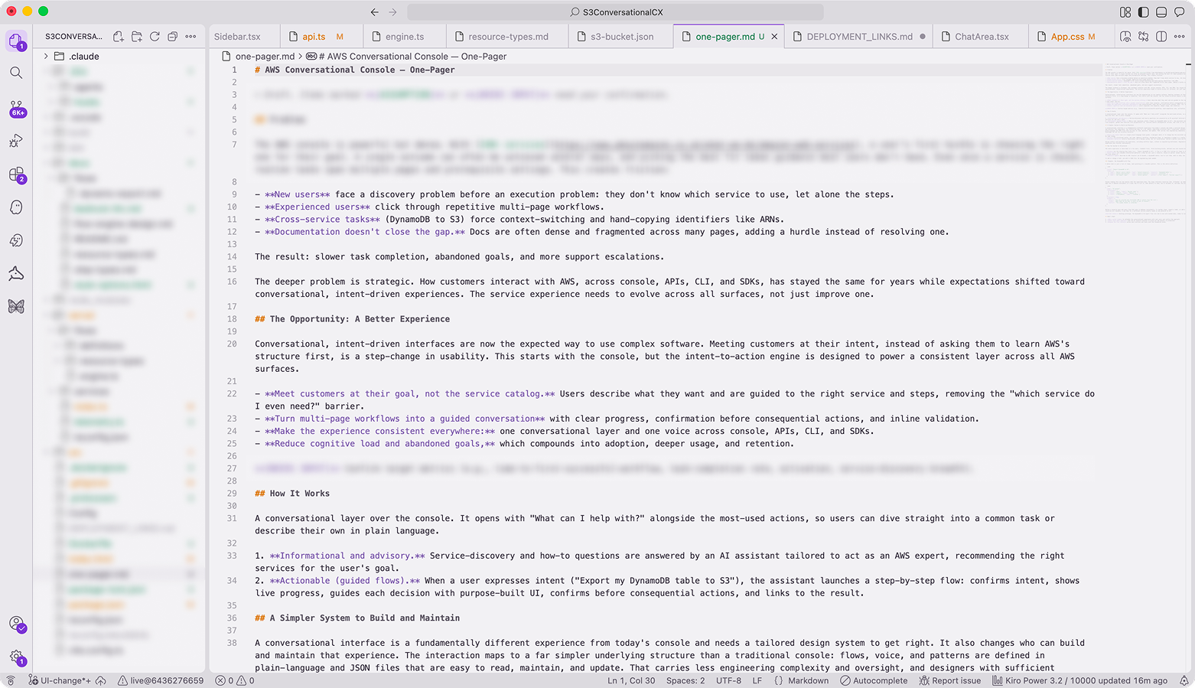Customize the editor layout
This screenshot has width=1195, height=688.
point(1125,12)
